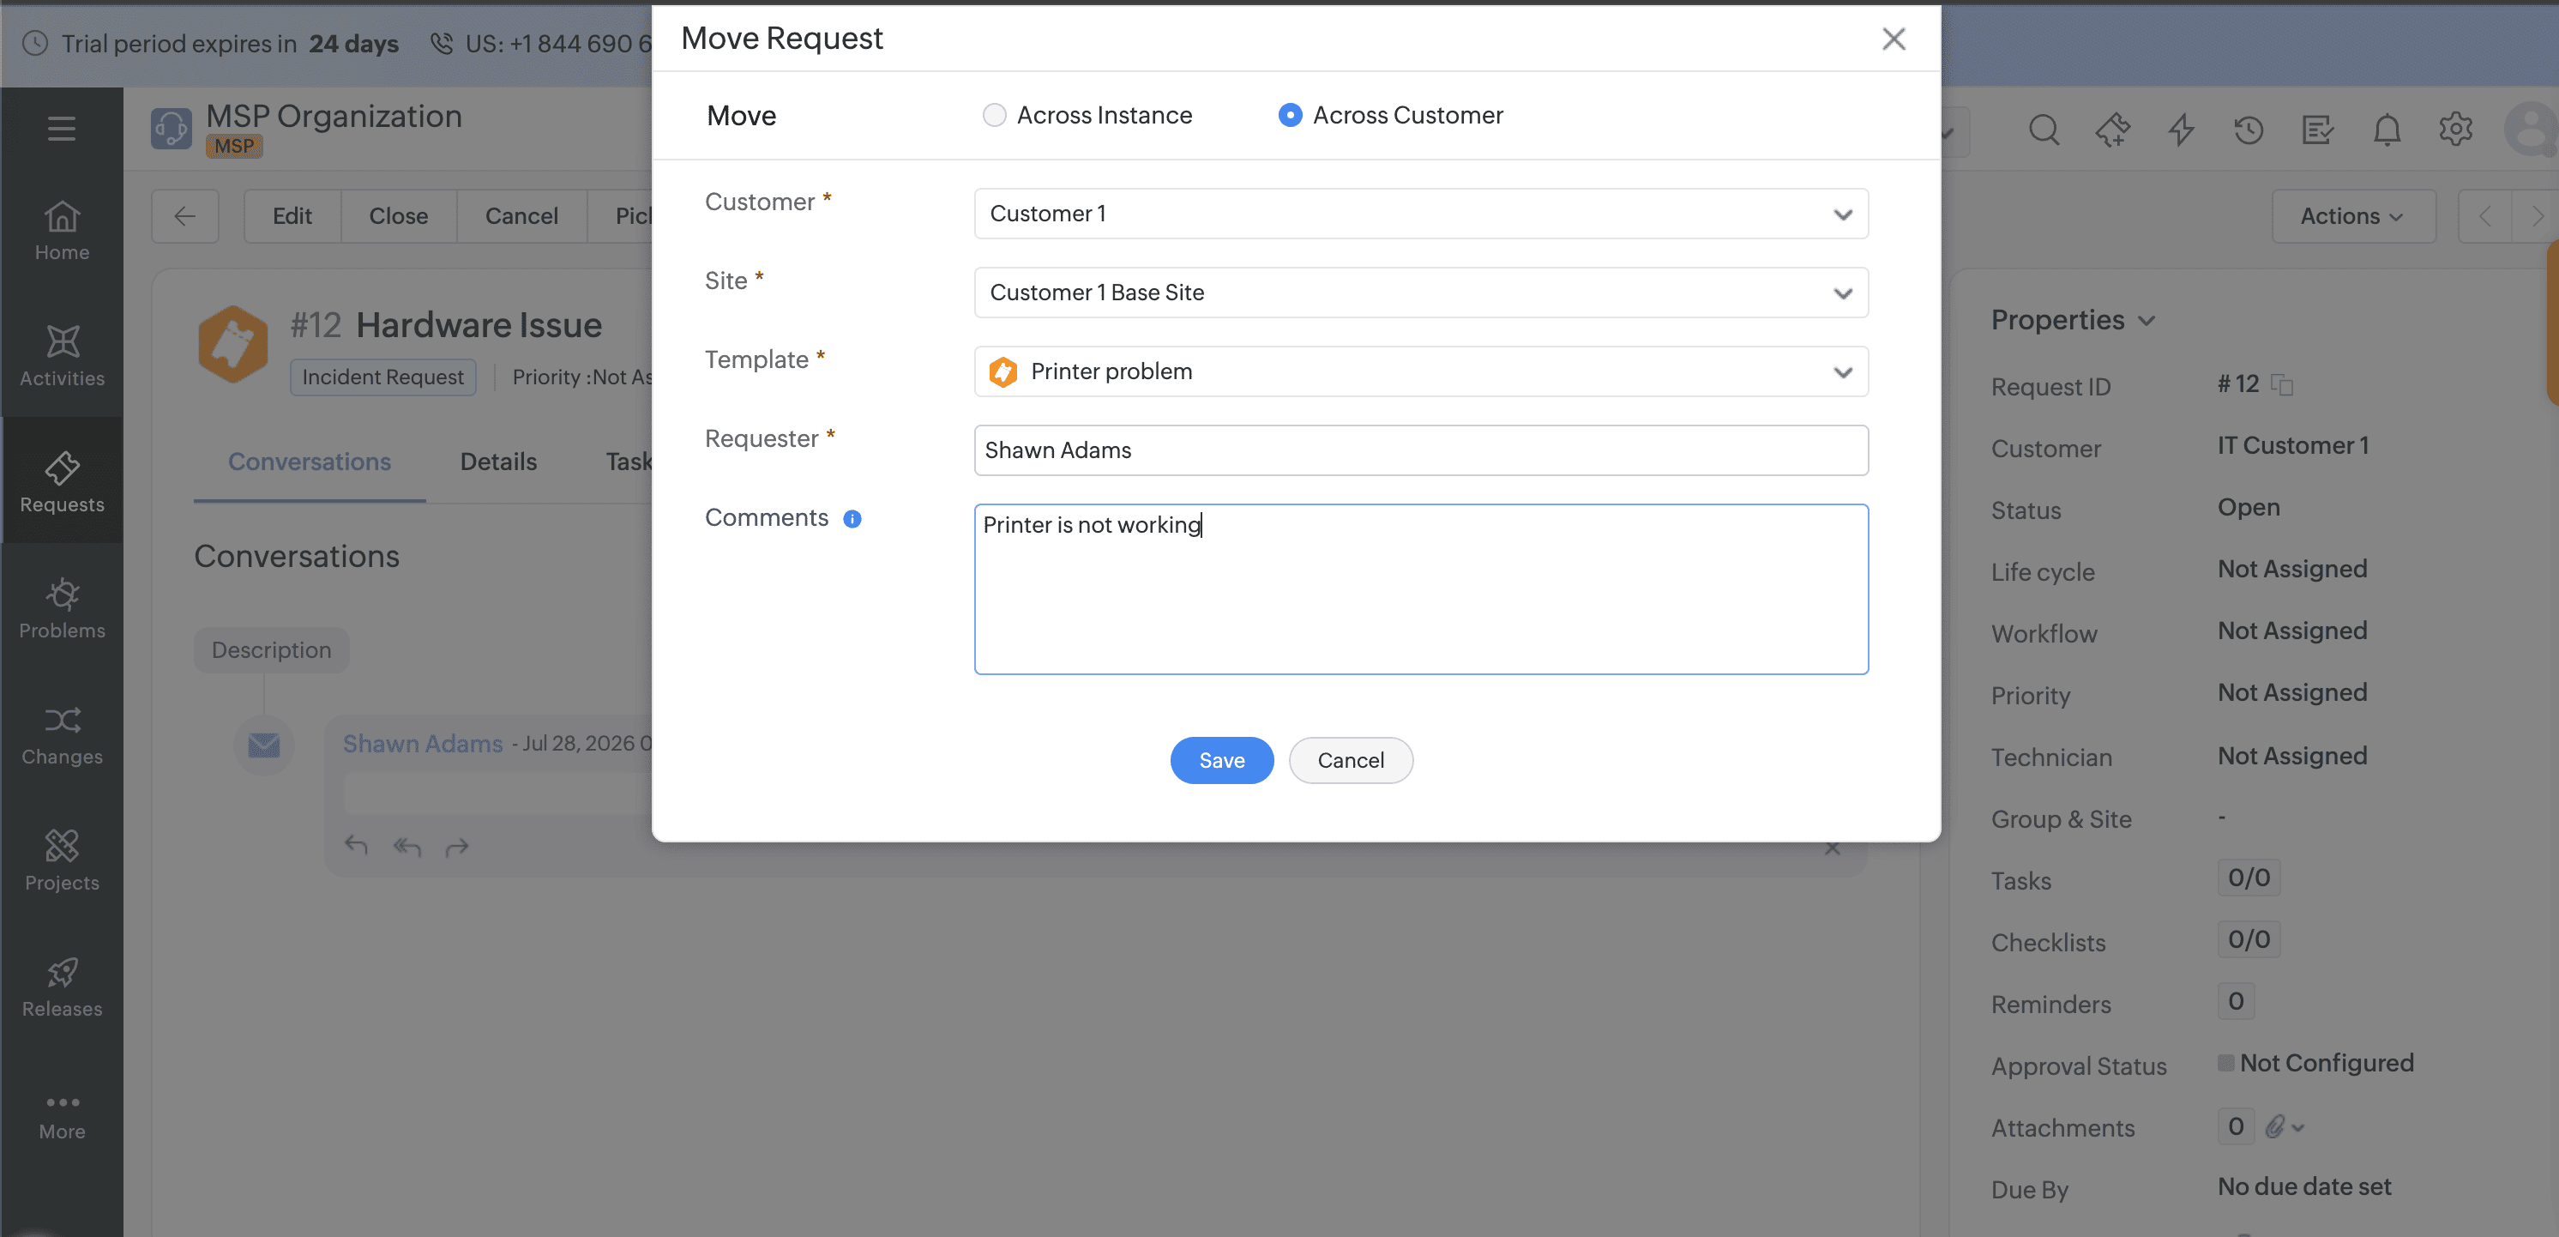
Task: Click the dialog Cancel button
Action: [1350, 760]
